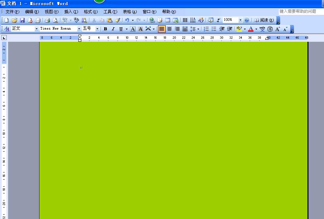Toggle character border A button
This screenshot has width=324, height=219.
point(133,29)
